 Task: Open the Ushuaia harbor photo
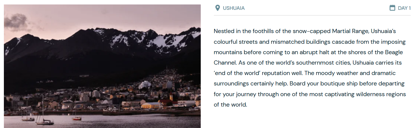pyautogui.click(x=102, y=66)
